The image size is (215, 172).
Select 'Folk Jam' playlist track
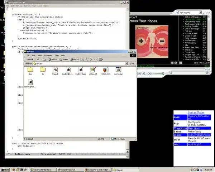pyautogui.click(x=188, y=31)
